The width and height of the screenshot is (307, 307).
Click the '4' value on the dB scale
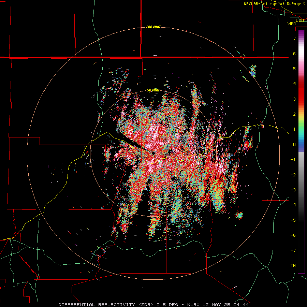click(x=294, y=84)
